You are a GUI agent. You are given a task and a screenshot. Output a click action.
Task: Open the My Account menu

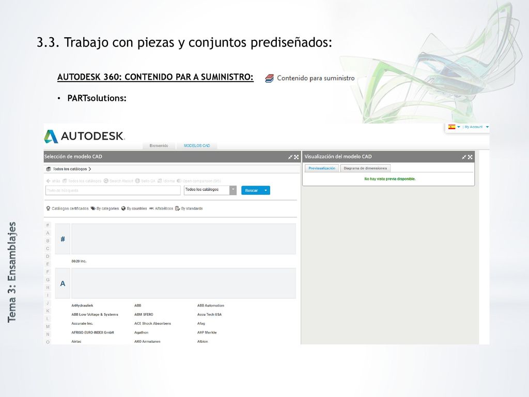(x=476, y=127)
